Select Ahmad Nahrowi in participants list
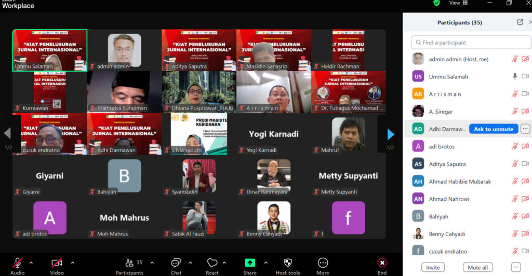 [x=468, y=199]
